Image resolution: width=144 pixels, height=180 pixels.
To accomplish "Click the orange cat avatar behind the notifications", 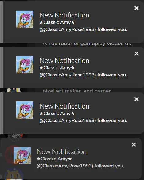I will [x=14, y=174].
